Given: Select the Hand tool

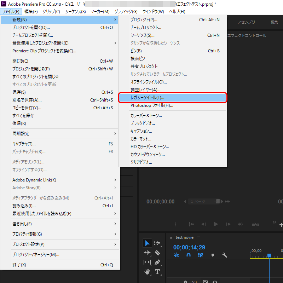Looking at the screenshot, I should click(147, 272).
